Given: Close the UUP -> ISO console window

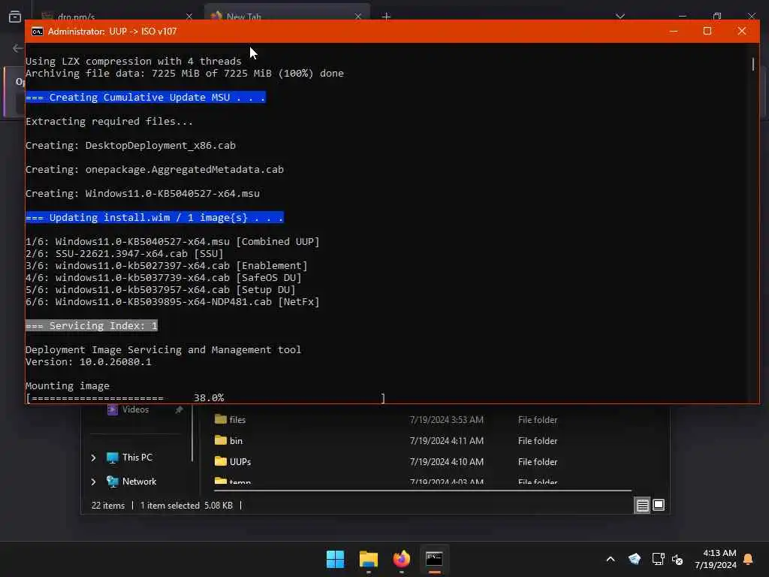Looking at the screenshot, I should pyautogui.click(x=742, y=32).
